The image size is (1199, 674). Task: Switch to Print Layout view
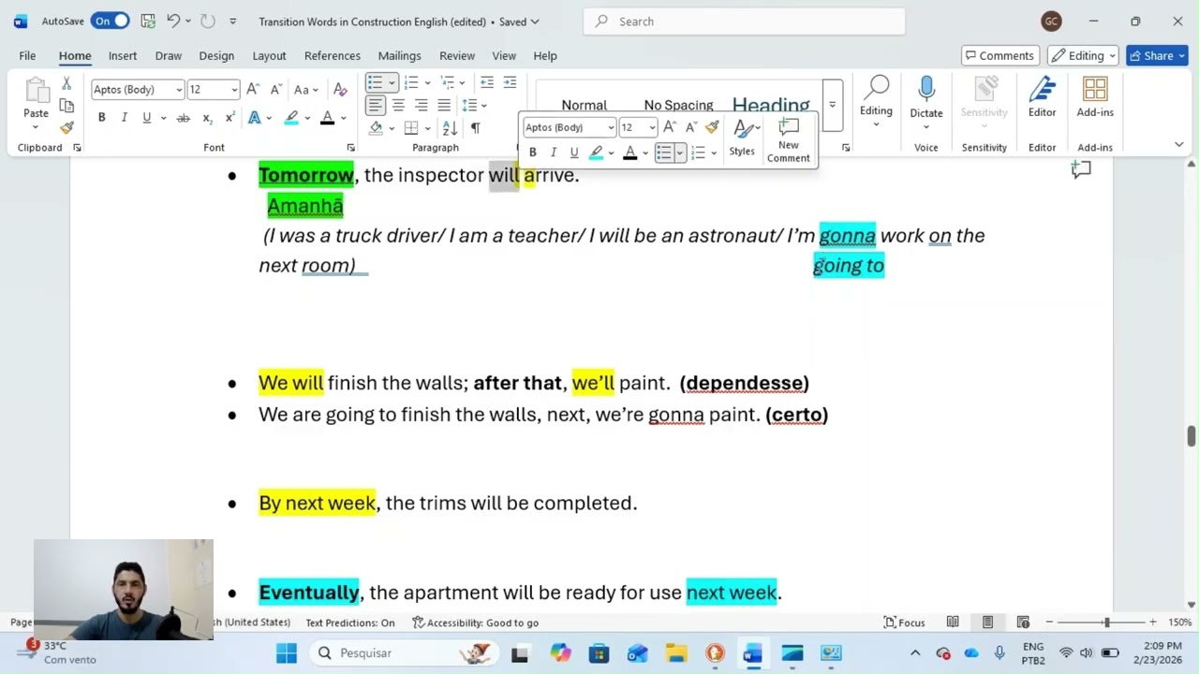pyautogui.click(x=987, y=623)
